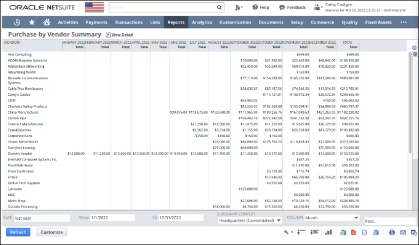This screenshot has height=245, width=419.
Task: Open the Lists menu
Action: [155, 22]
